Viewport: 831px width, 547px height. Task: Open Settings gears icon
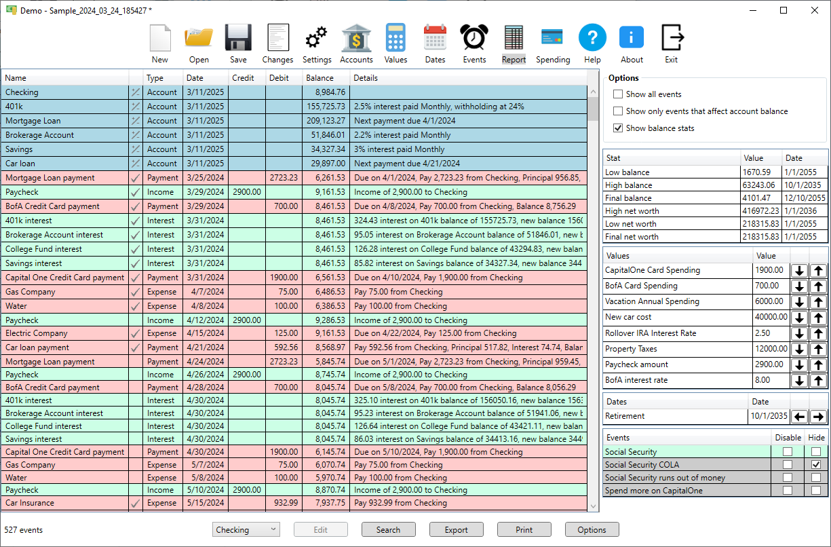[x=317, y=43]
